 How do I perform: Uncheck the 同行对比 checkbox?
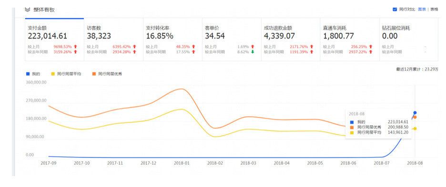pyautogui.click(x=395, y=10)
